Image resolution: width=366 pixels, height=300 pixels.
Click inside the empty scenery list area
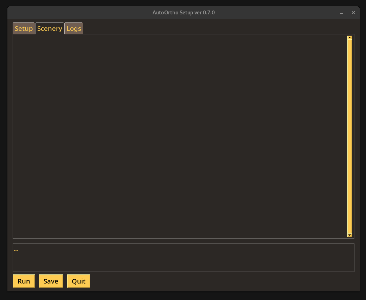[x=176, y=137]
